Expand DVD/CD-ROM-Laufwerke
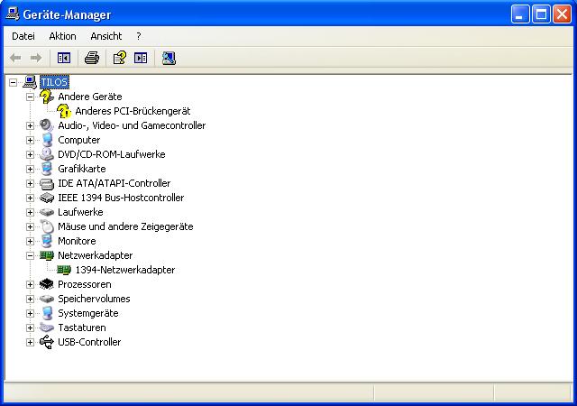Viewport: 577px width, 406px height. click(30, 155)
